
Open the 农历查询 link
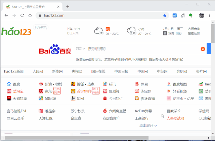tap(194, 29)
